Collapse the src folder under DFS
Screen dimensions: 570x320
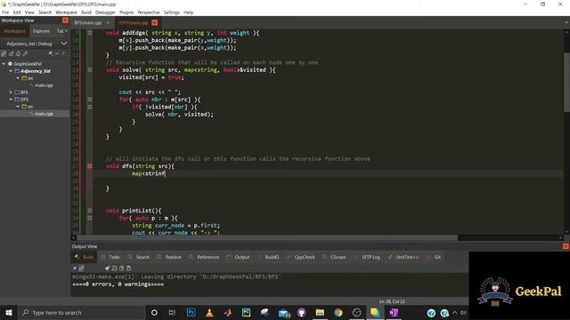pyautogui.click(x=18, y=107)
